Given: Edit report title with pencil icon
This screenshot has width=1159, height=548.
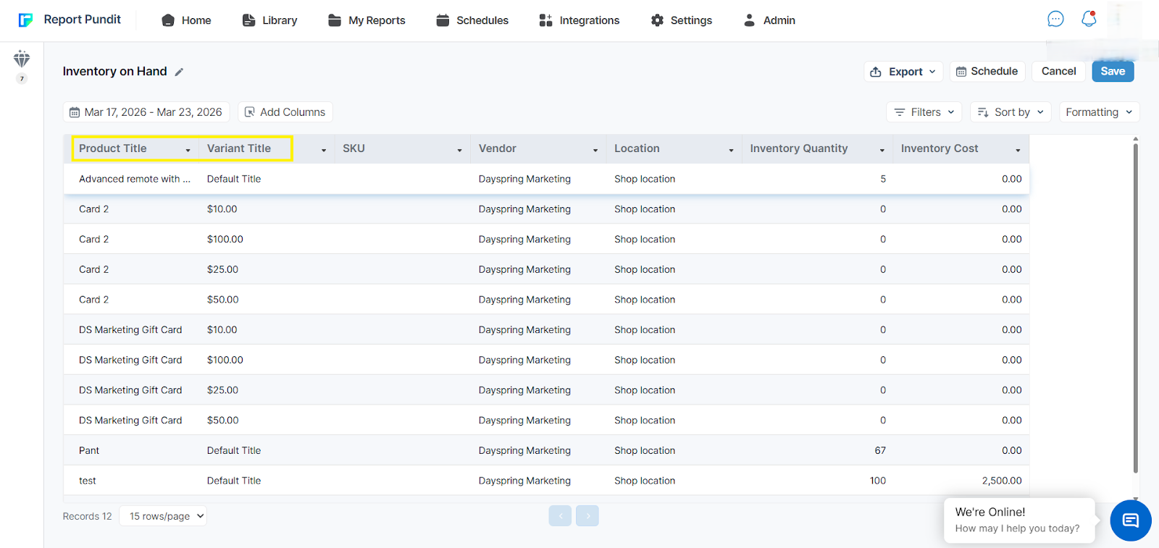Looking at the screenshot, I should coord(179,72).
